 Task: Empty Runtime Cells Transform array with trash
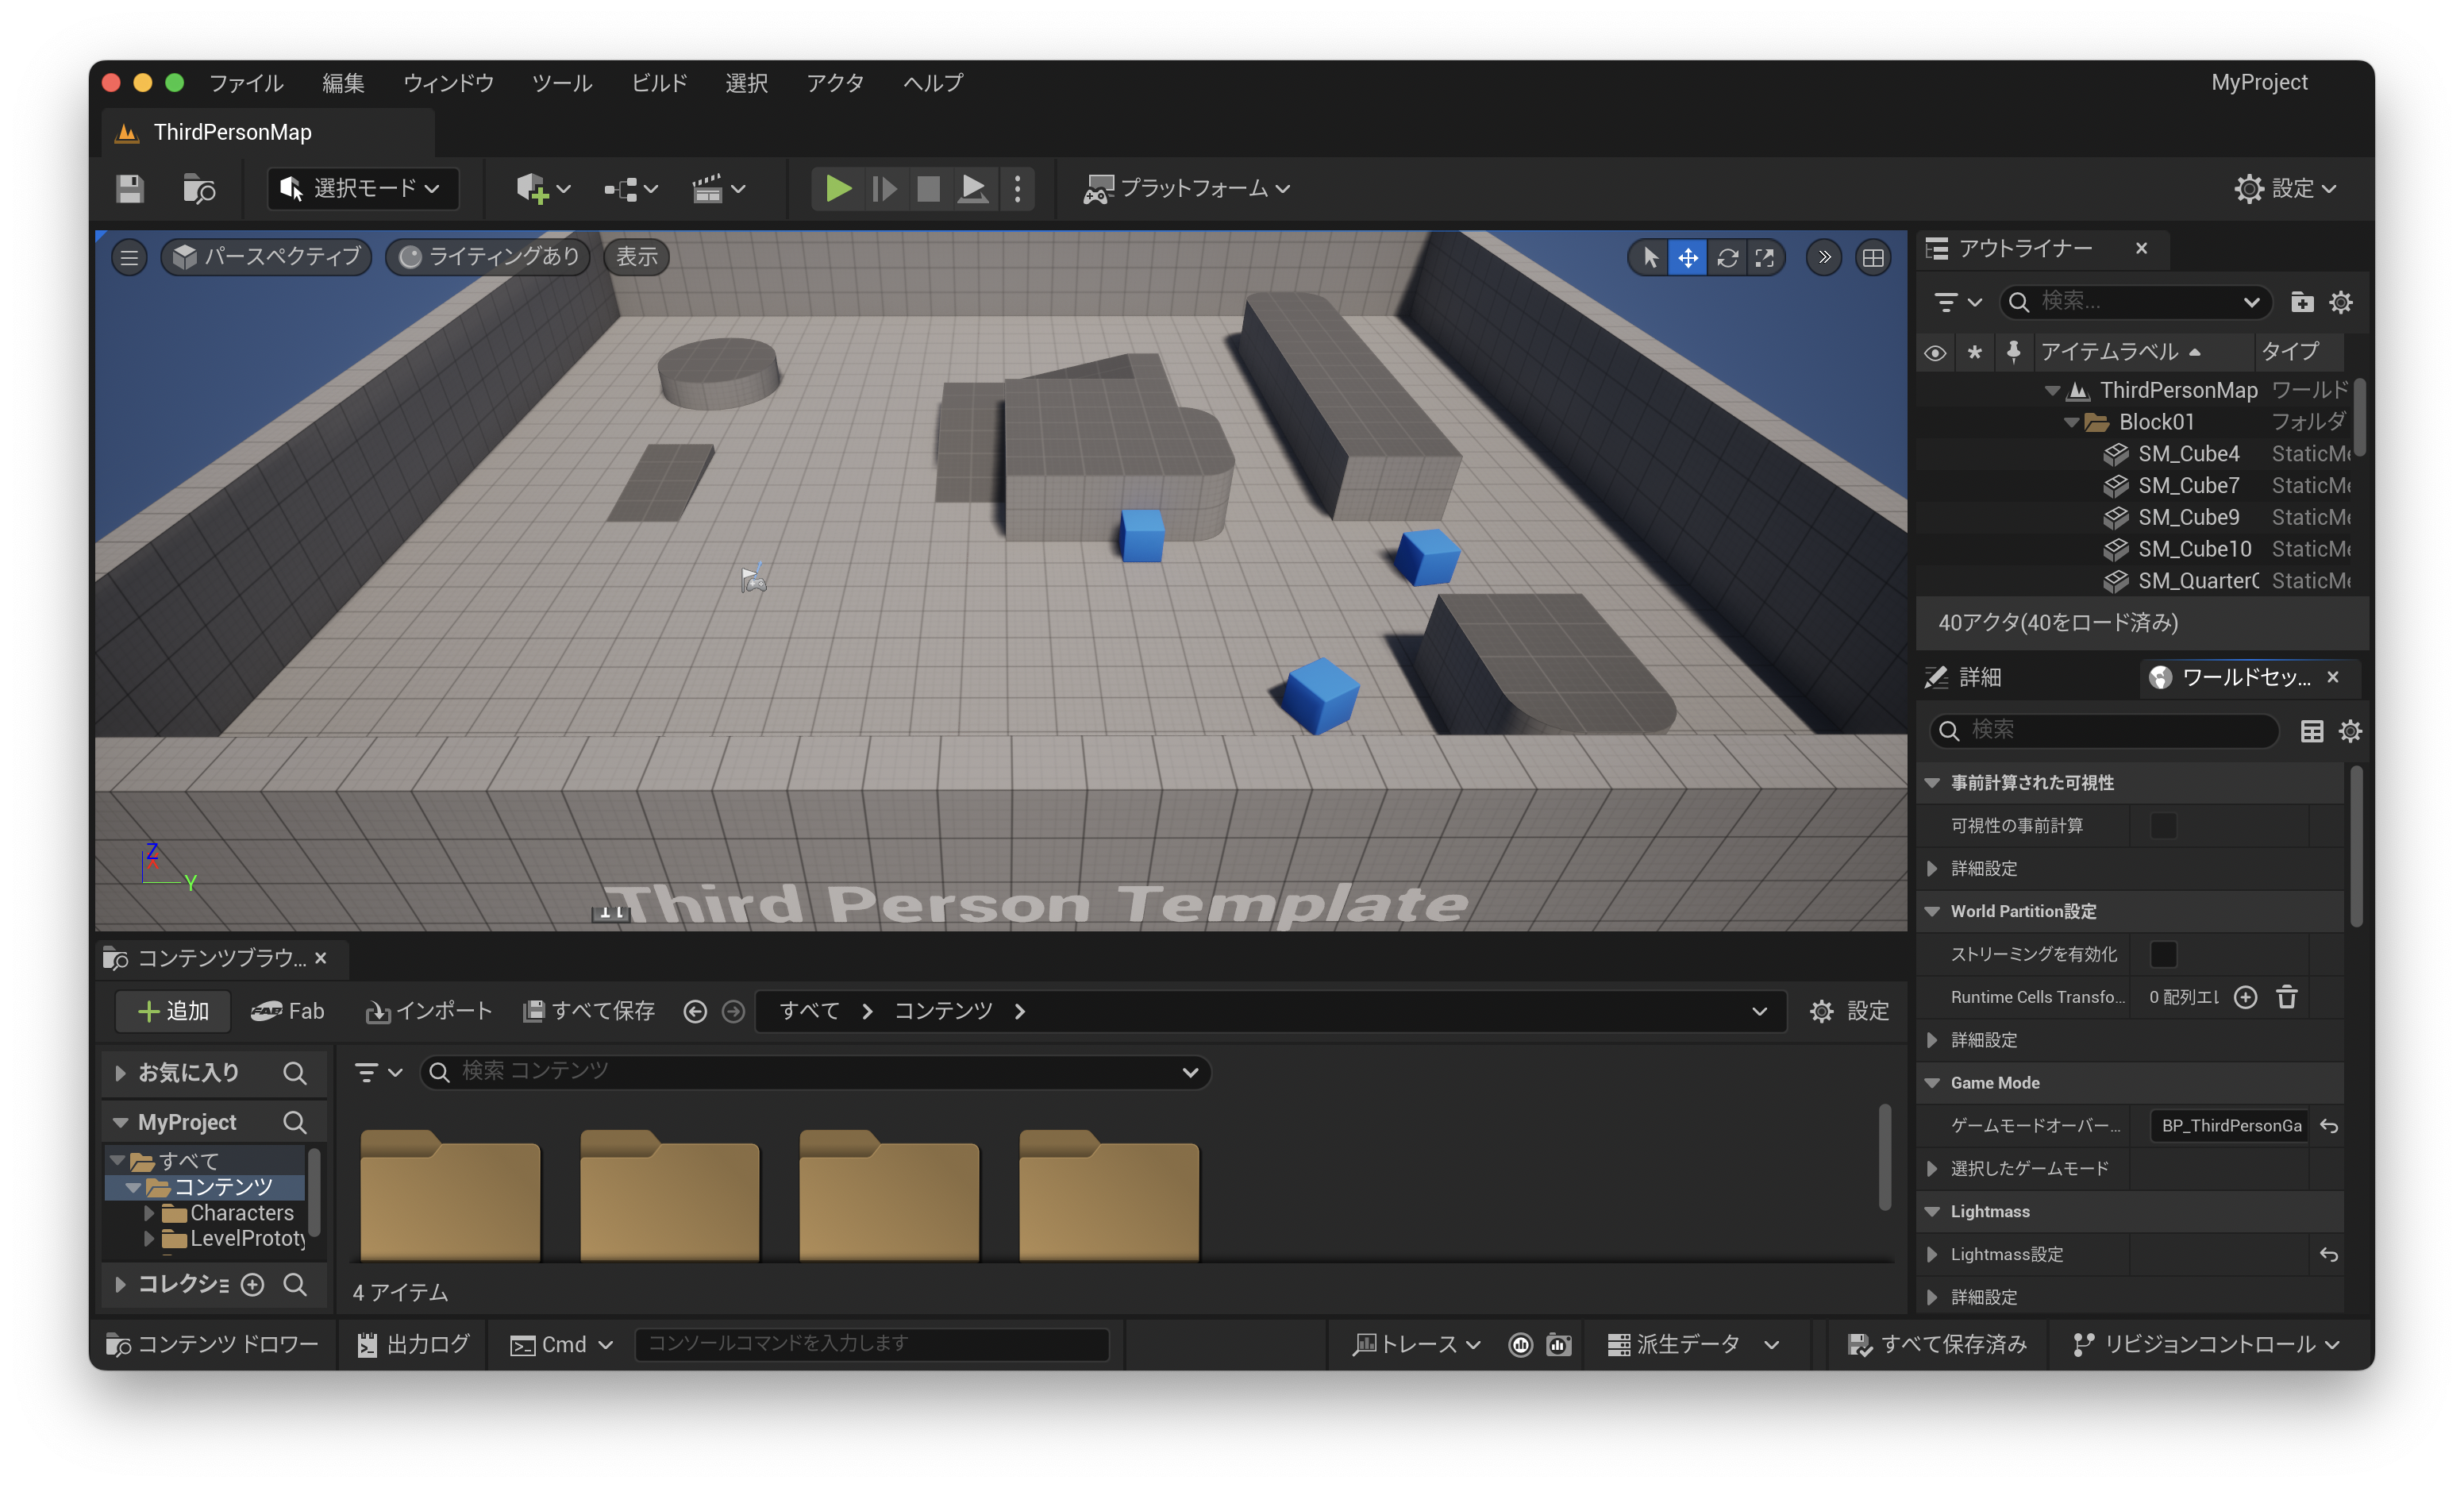pos(2287,997)
